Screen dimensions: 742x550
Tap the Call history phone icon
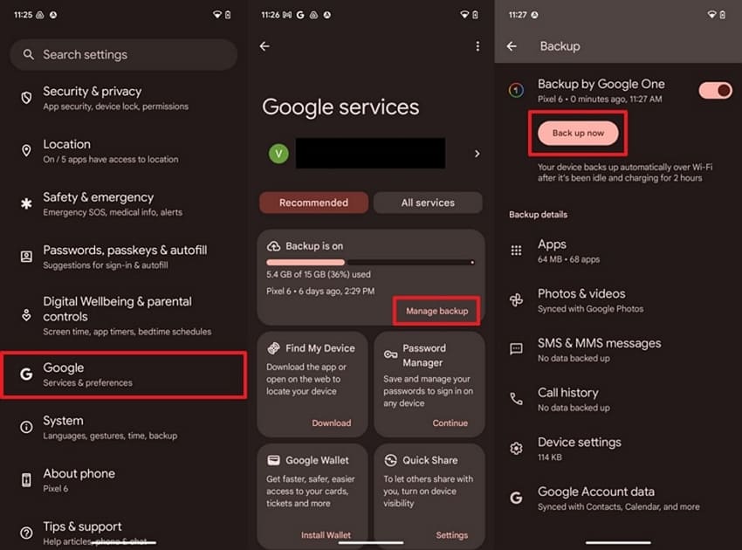pyautogui.click(x=516, y=399)
